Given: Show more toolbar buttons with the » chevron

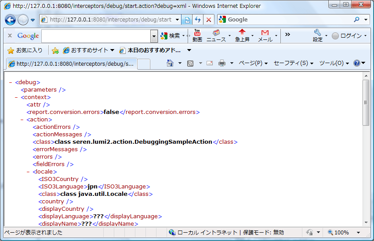Looking at the screenshot, I should [287, 35].
